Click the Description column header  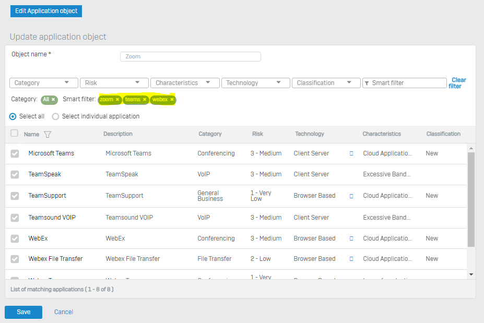pyautogui.click(x=118, y=134)
